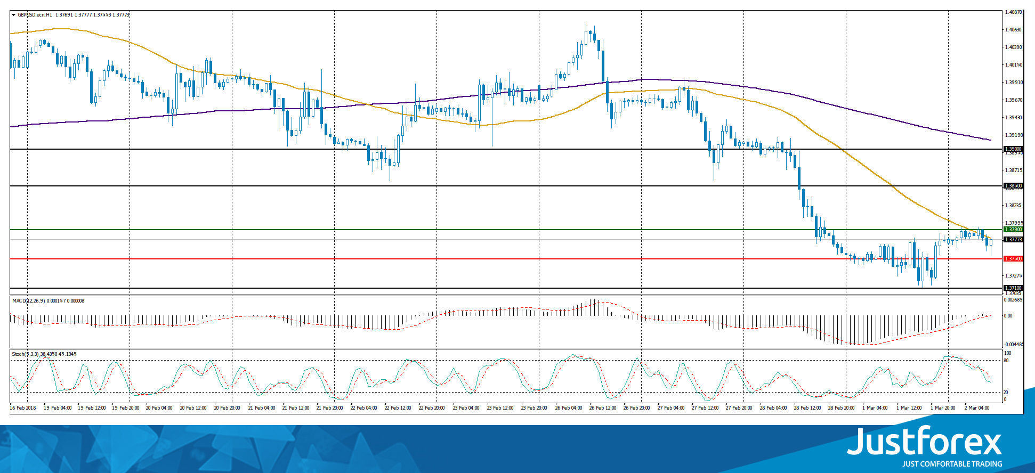Select the 1.38500 horizontal line price label
Viewport: 1035px width, 473px height.
click(x=1013, y=186)
